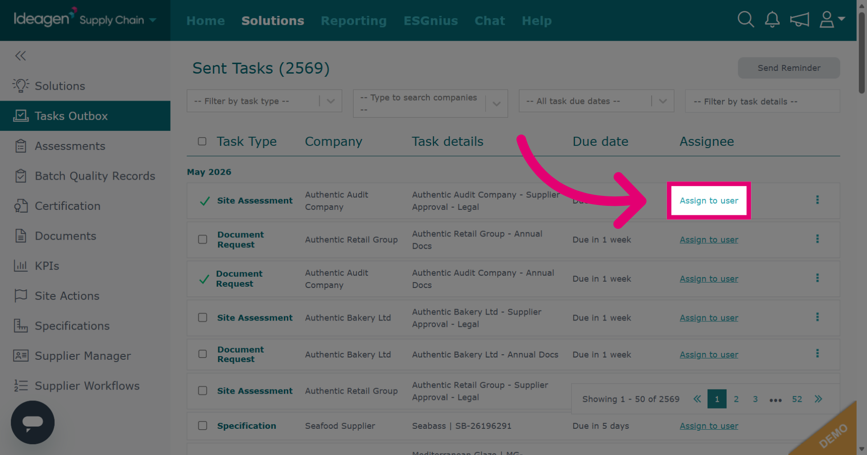
Task: Open Supplier Manager in sidebar
Action: pos(83,356)
